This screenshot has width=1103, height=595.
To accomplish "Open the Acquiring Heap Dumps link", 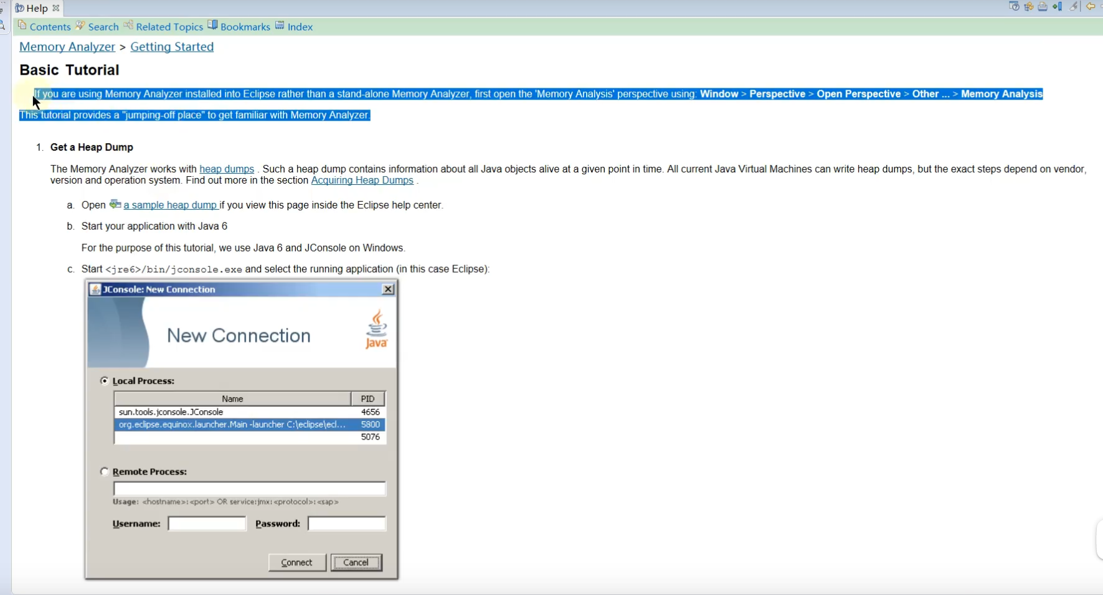I will tap(362, 180).
